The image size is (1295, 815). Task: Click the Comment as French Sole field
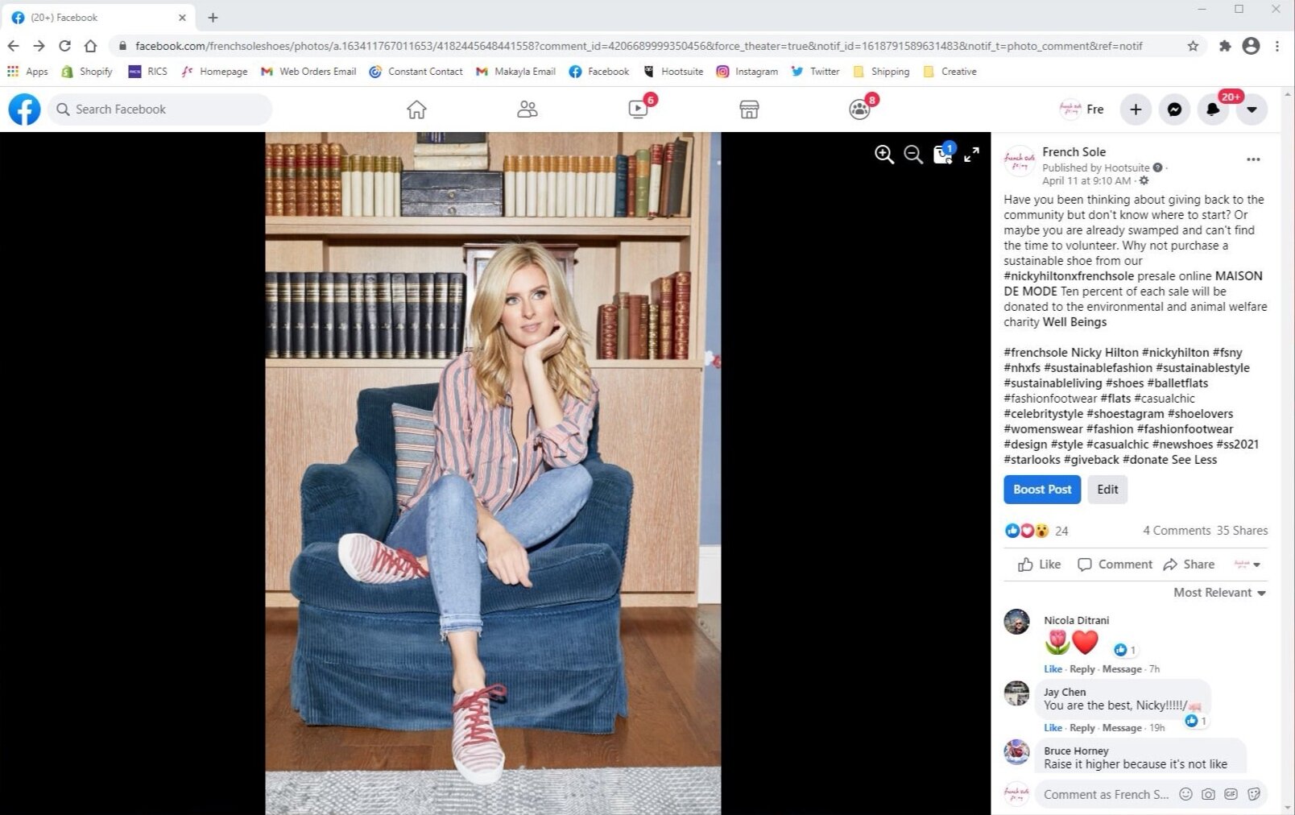(1105, 794)
